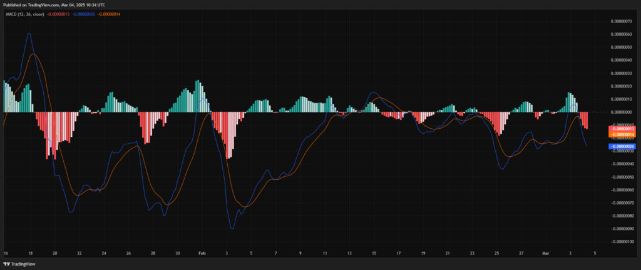The width and height of the screenshot is (641, 270).
Task: Click the red -0.00000013 value in MACD legend
Action: tap(58, 14)
